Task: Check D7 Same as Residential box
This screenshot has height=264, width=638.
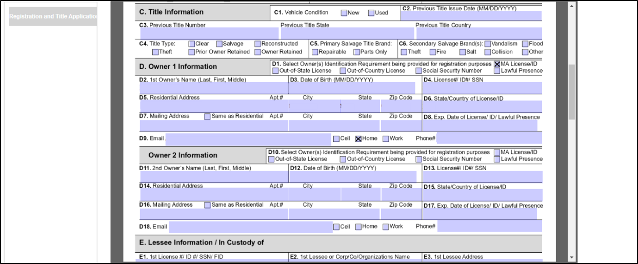Action: (x=207, y=116)
